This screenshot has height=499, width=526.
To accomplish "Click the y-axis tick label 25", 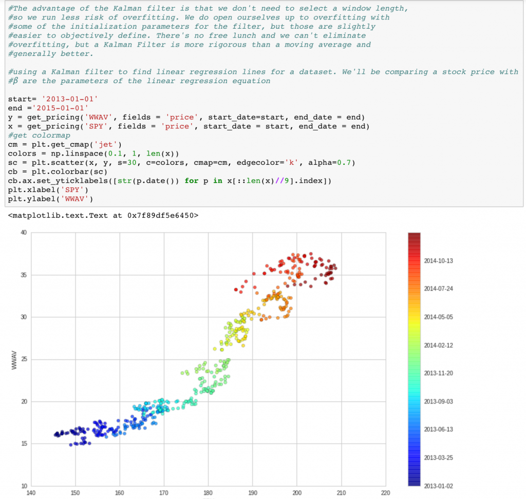I will pos(24,359).
